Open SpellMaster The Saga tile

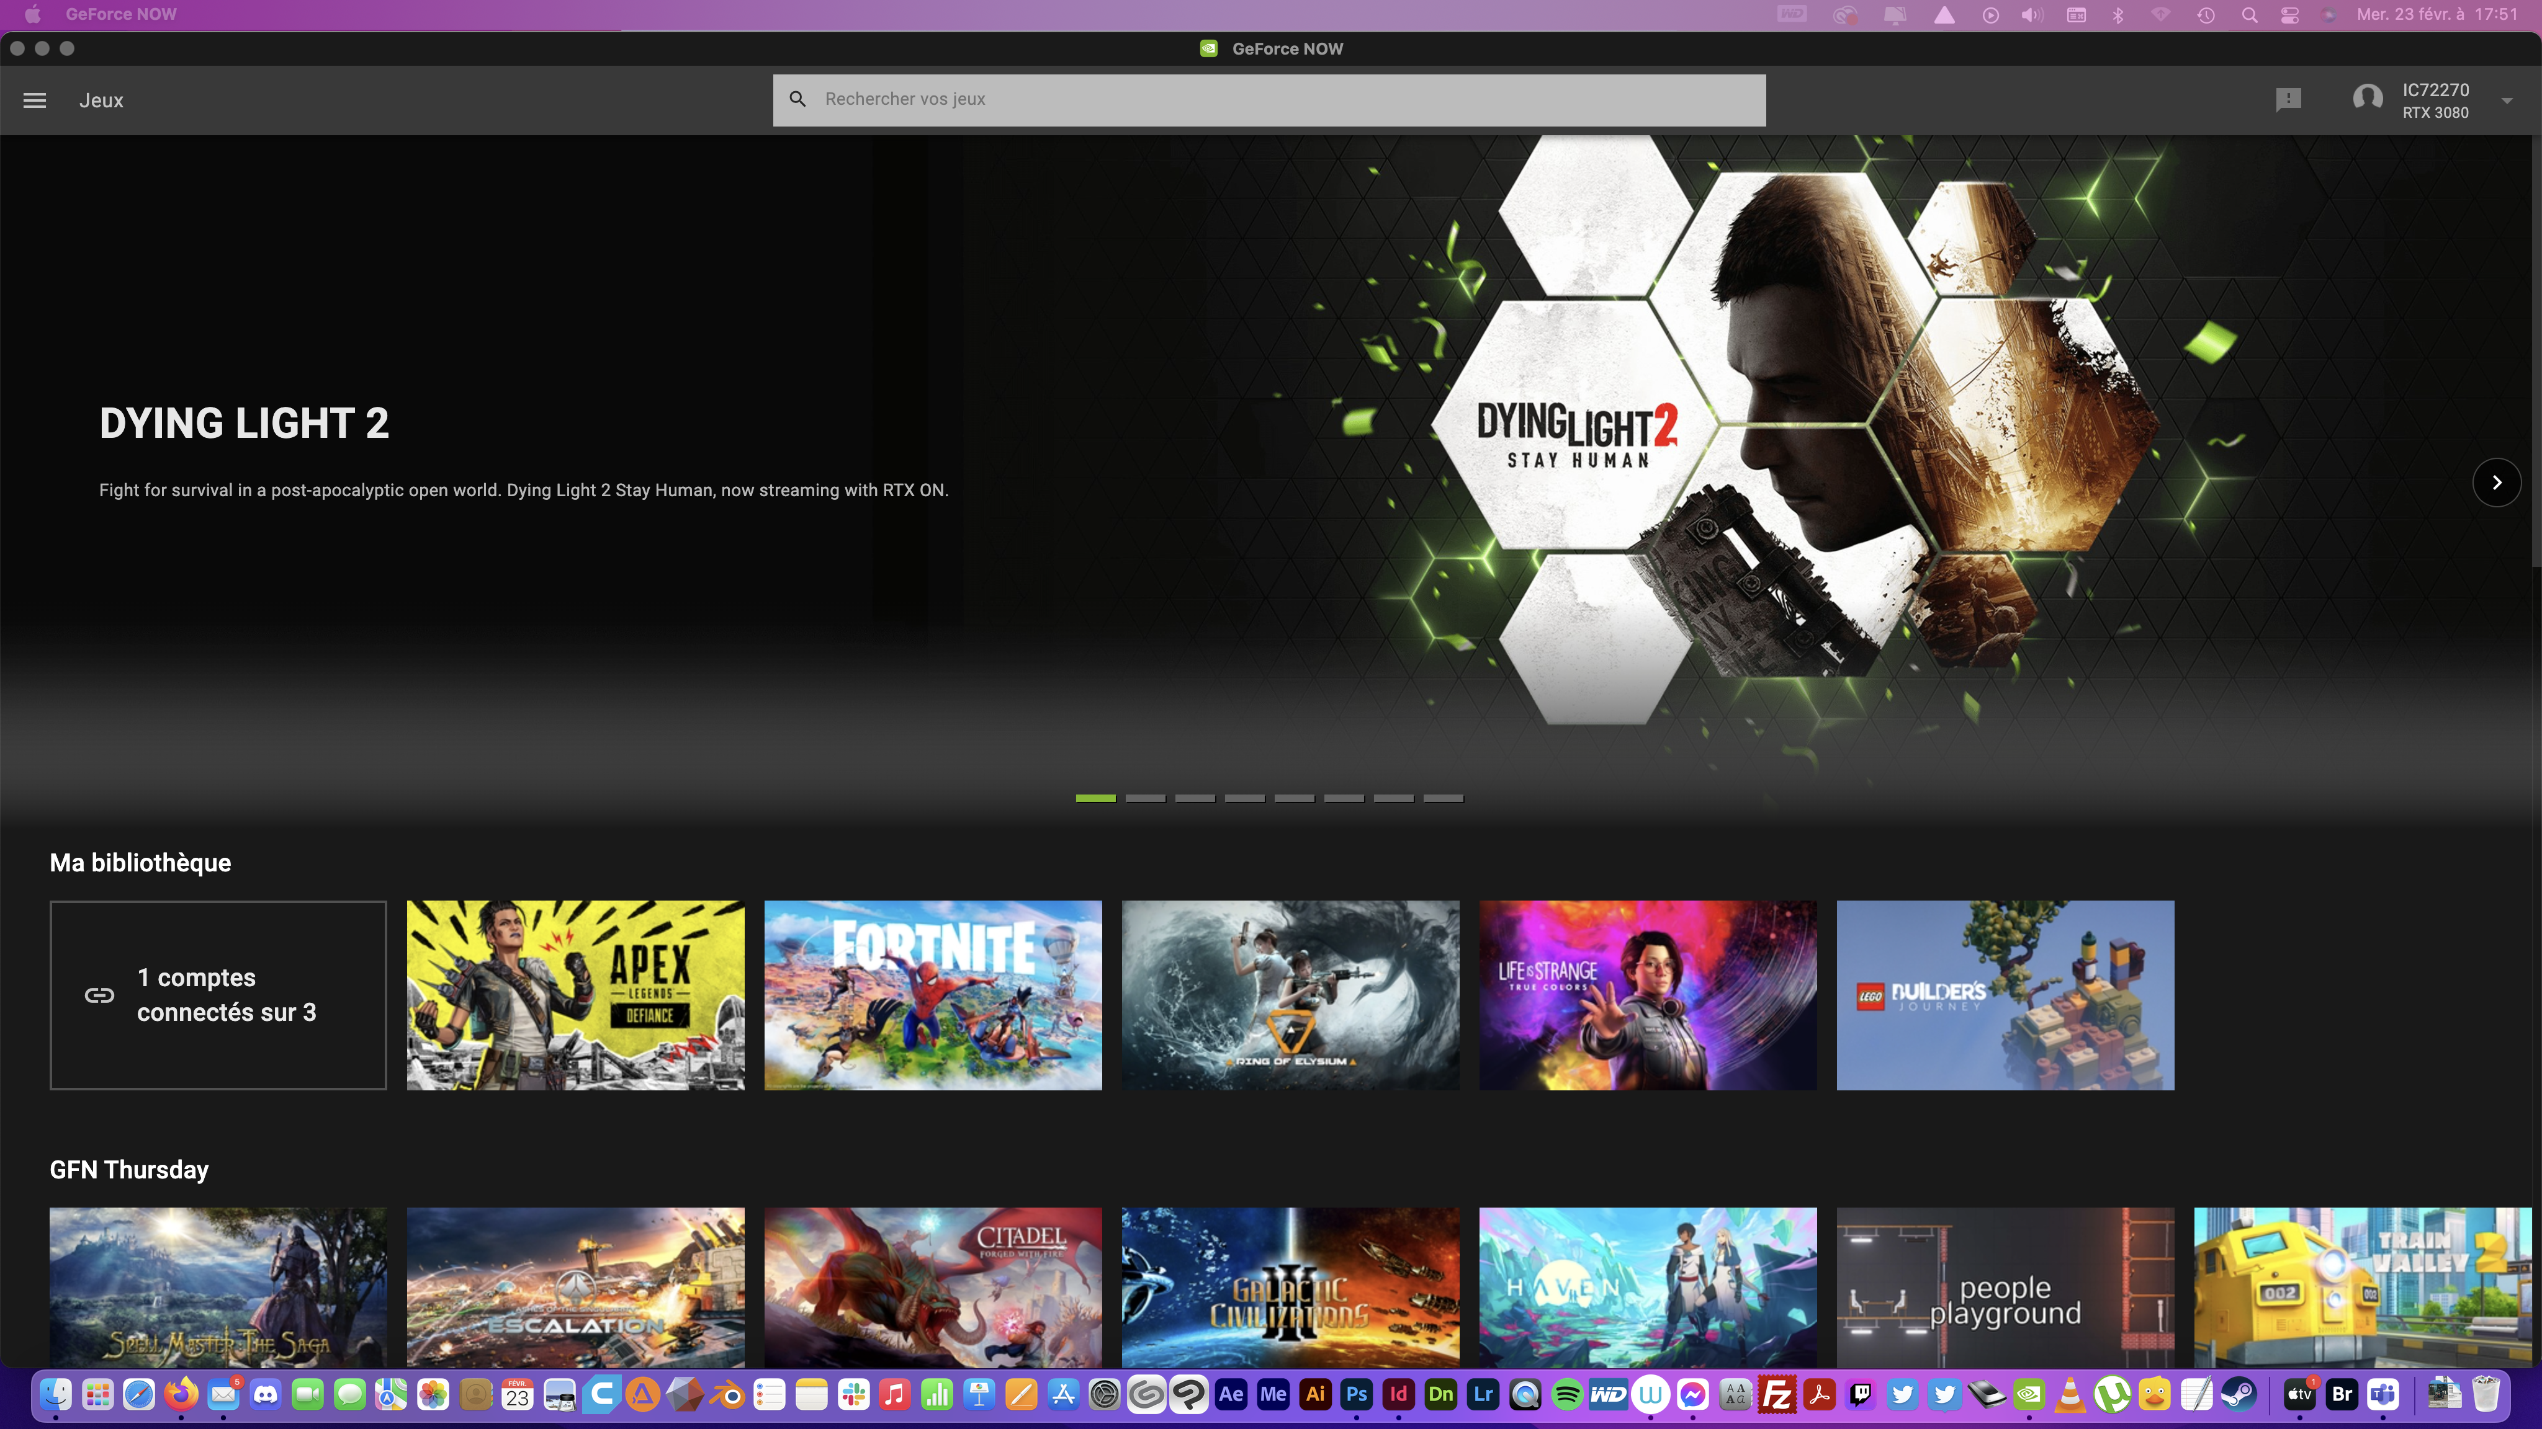coord(218,1287)
